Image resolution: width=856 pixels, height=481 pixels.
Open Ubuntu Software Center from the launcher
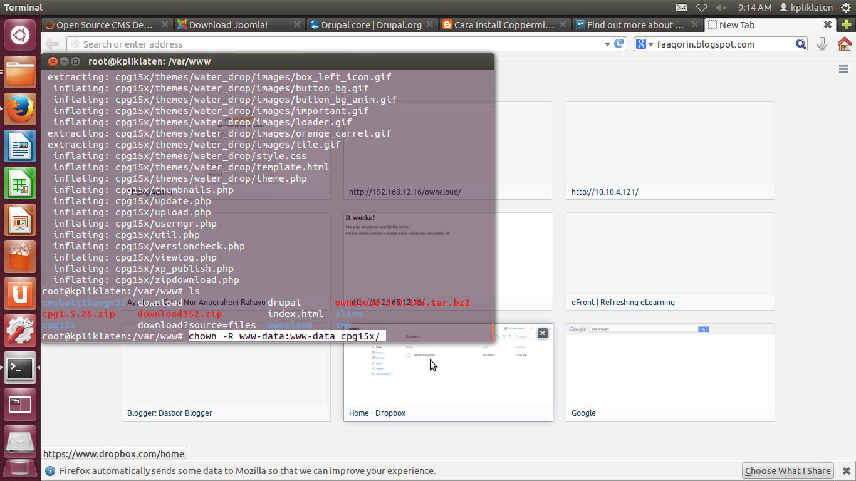pyautogui.click(x=20, y=258)
